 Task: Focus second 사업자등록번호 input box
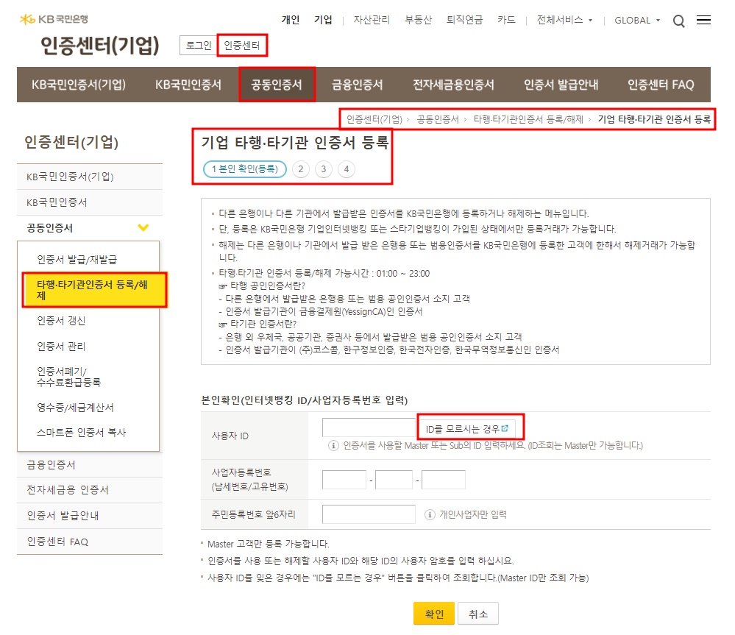394,480
